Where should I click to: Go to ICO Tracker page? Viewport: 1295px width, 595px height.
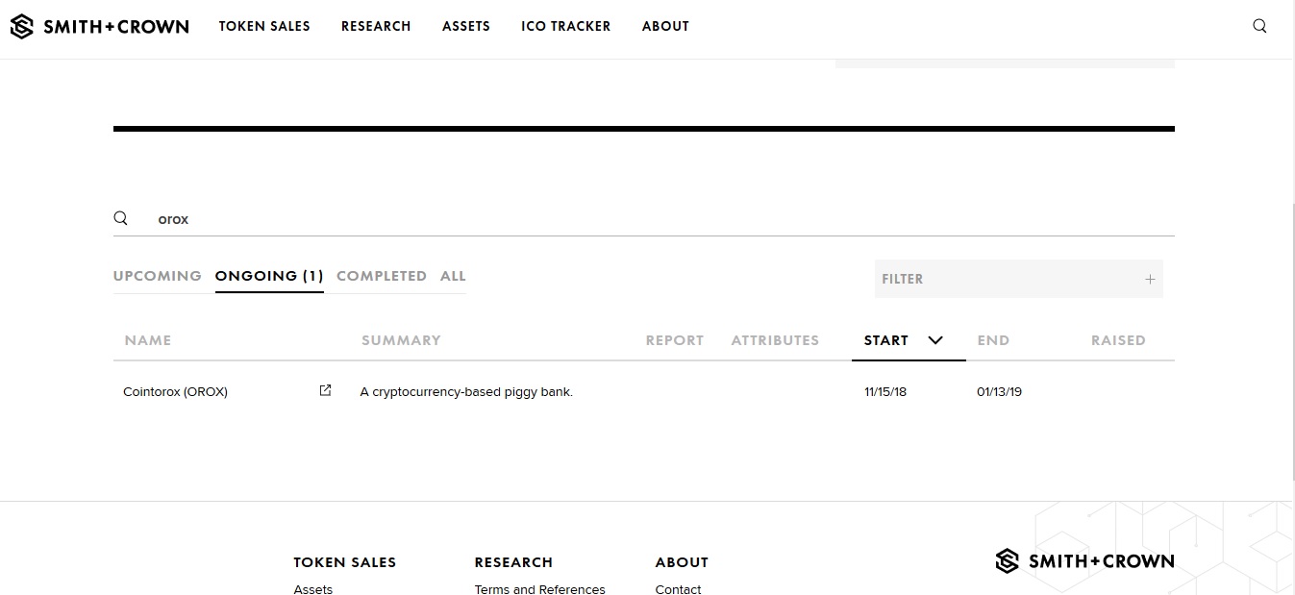click(x=566, y=26)
